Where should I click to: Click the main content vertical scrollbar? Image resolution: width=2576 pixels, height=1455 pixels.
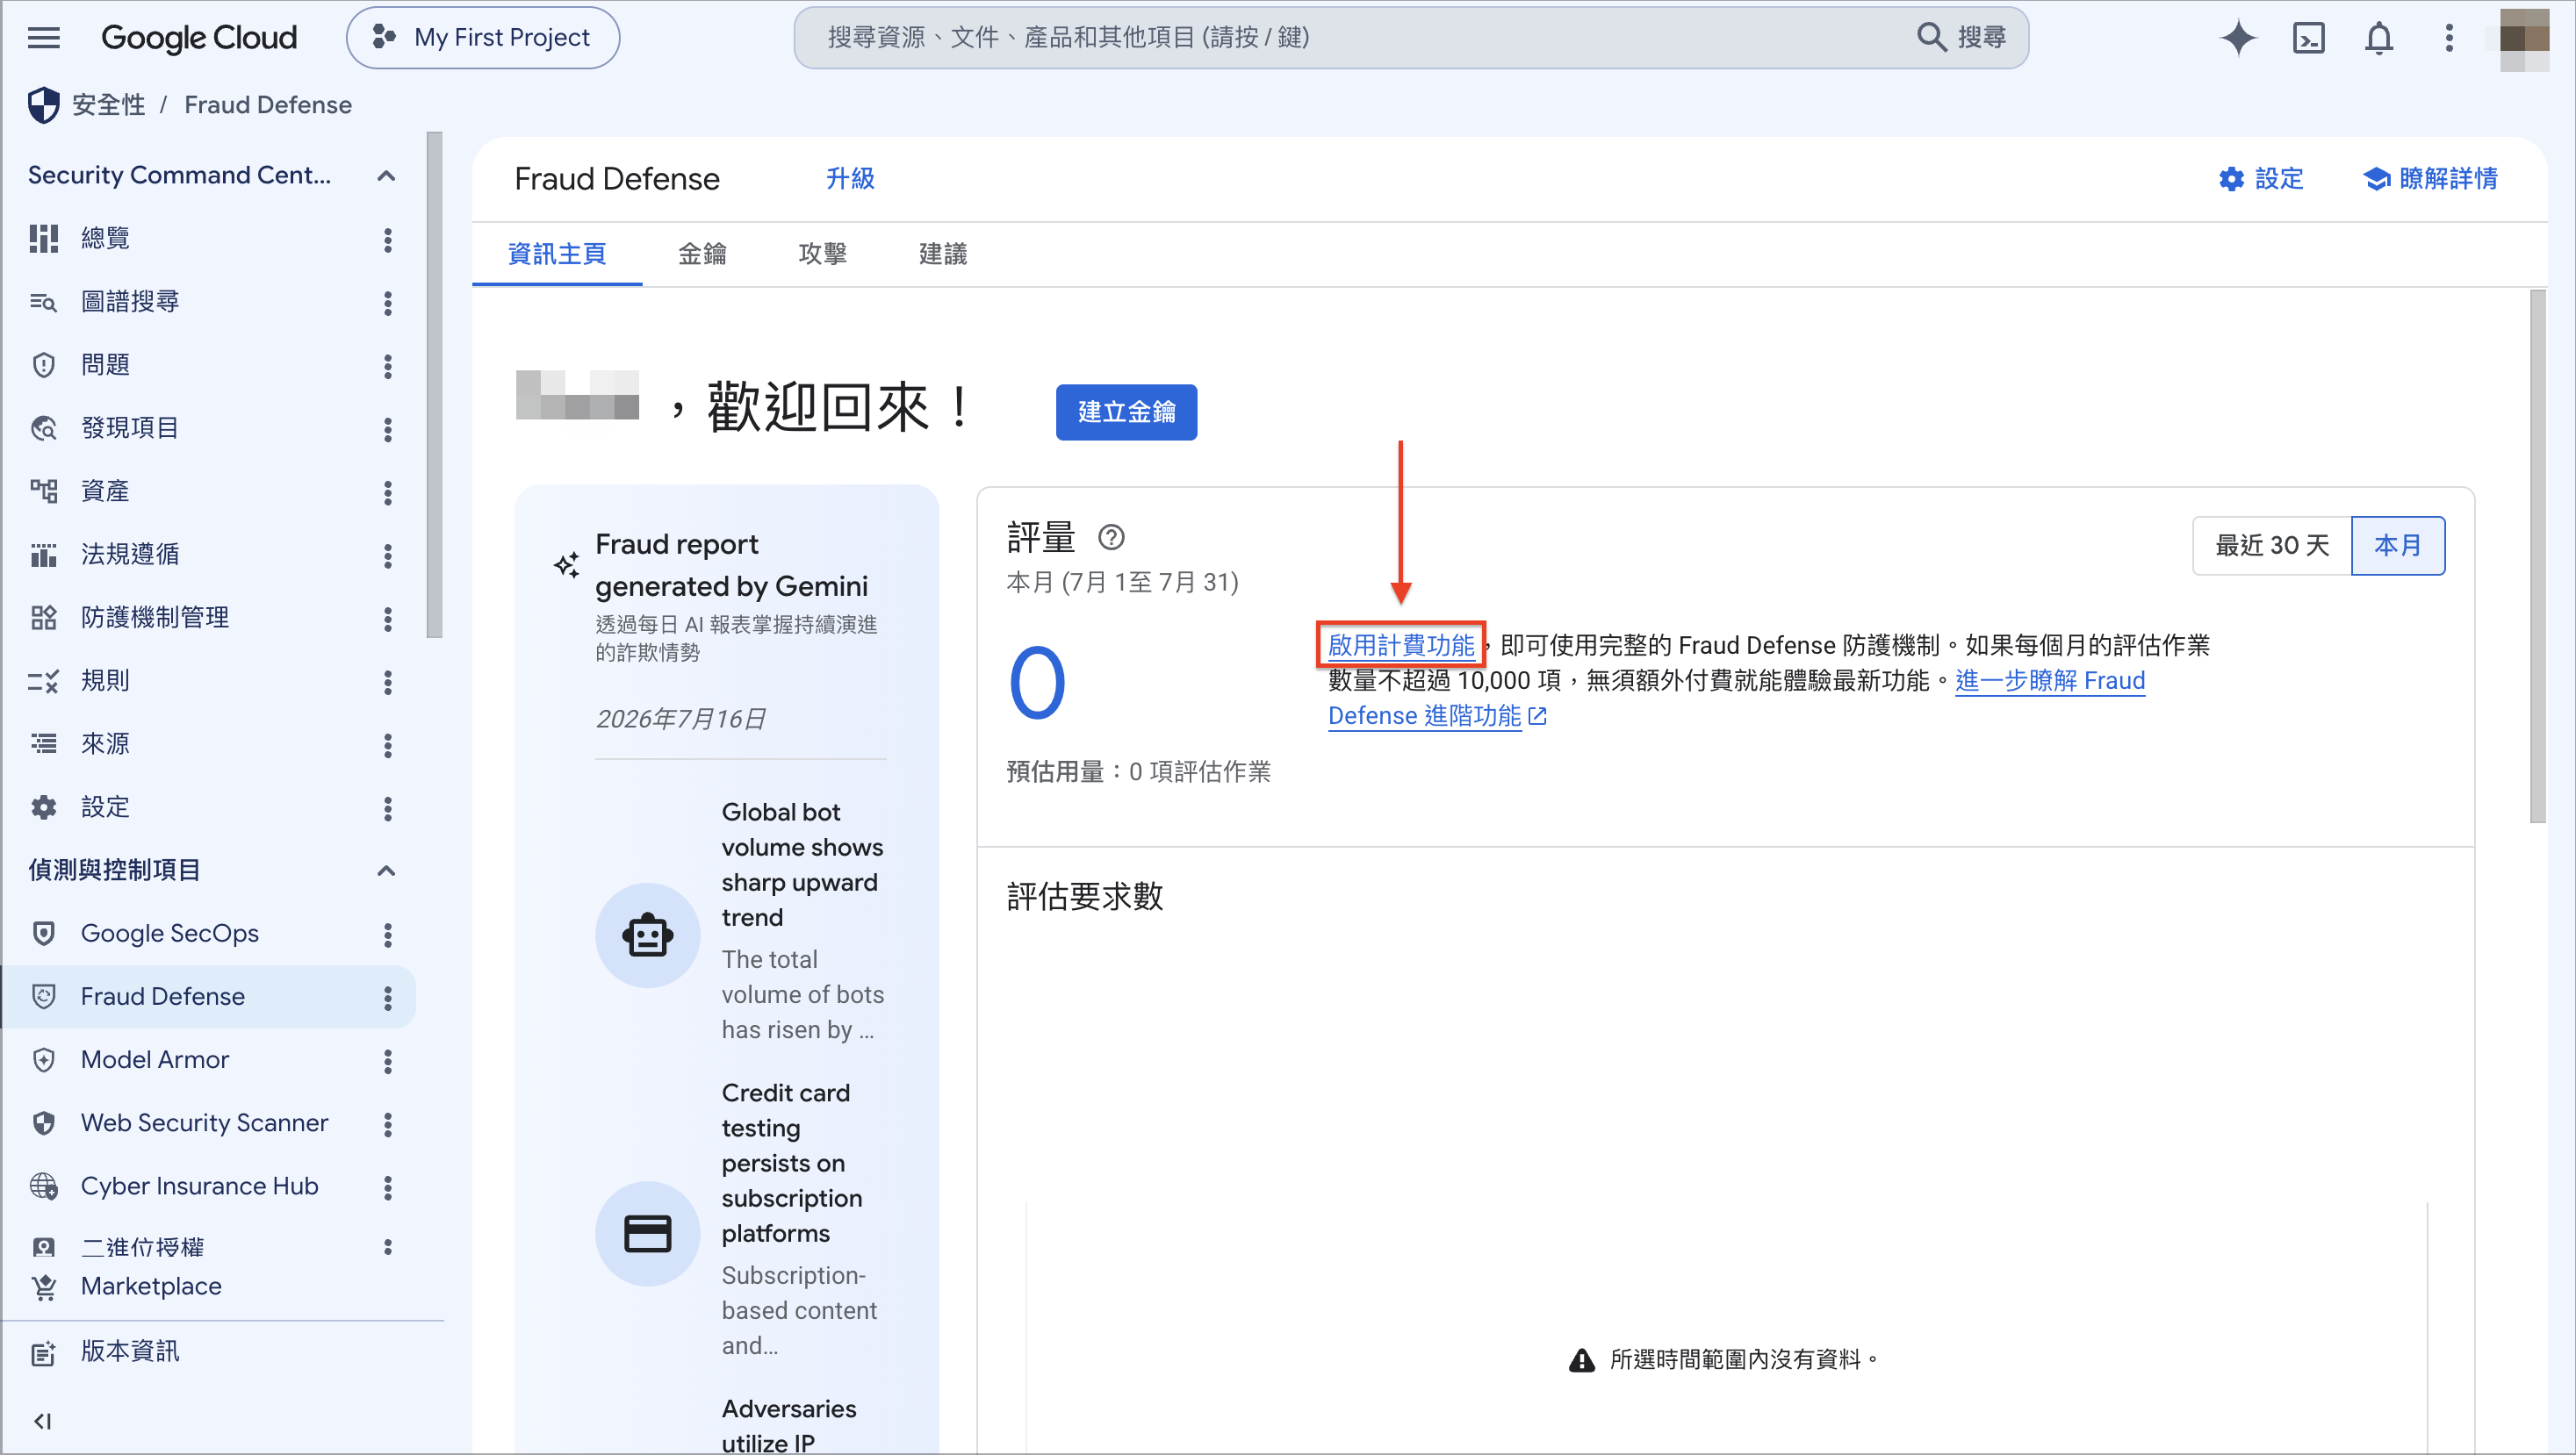coord(2538,555)
